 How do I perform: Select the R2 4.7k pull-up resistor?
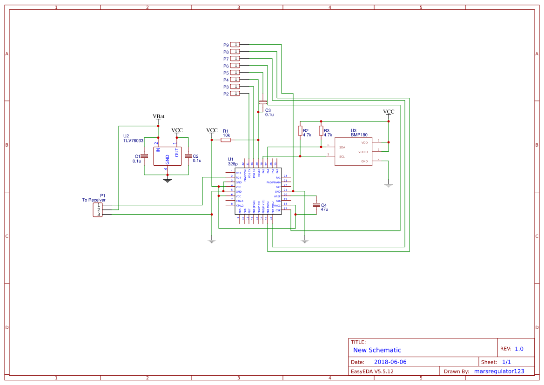pyautogui.click(x=301, y=131)
